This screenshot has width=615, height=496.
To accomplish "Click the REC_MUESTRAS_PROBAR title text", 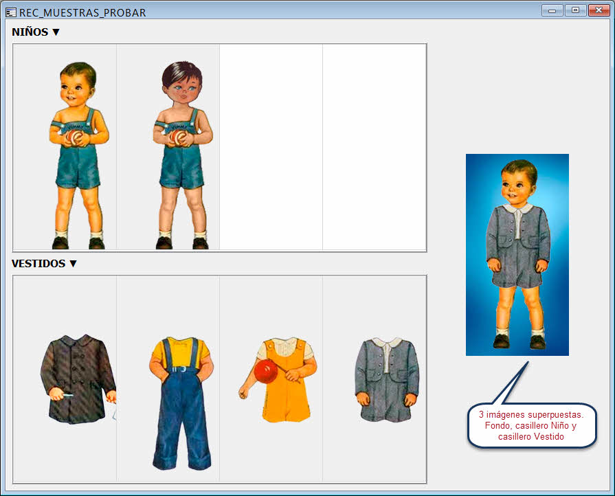I will pos(82,13).
